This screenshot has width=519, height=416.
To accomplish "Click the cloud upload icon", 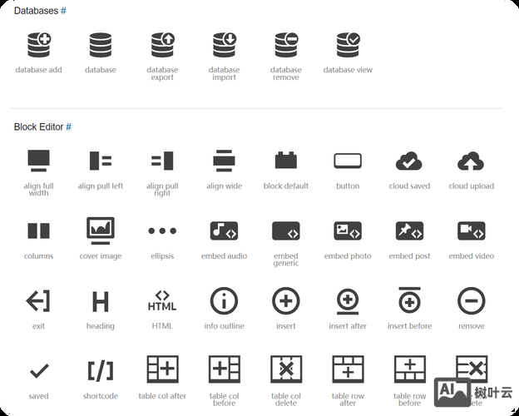I will coord(472,161).
